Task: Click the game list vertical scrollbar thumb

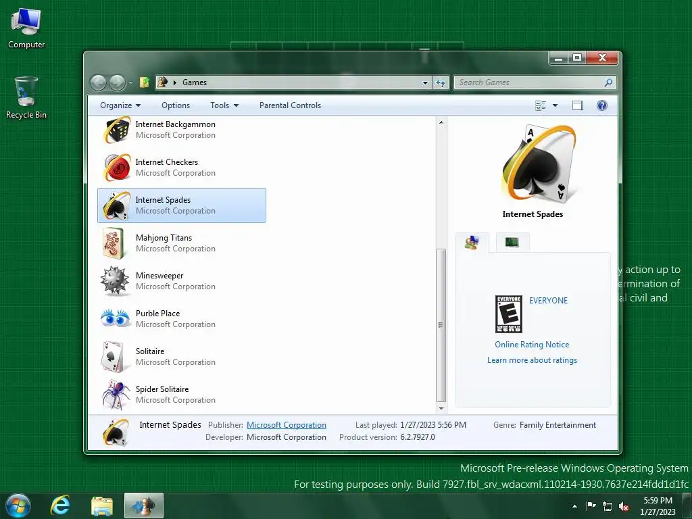Action: pos(441,325)
